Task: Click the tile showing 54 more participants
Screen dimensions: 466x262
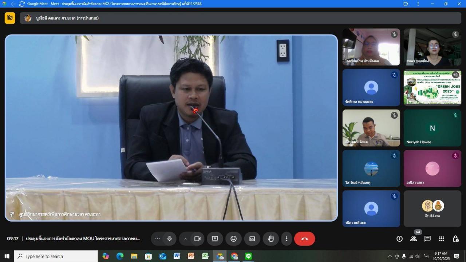Action: click(432, 209)
